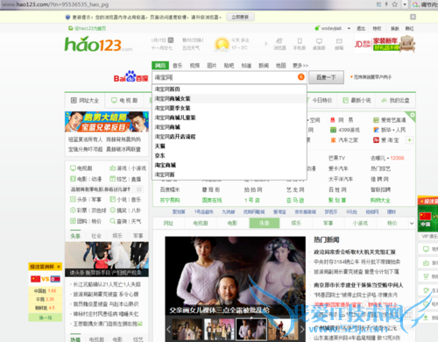The width and height of the screenshot is (438, 342).
Task: Toggle the green corner icon on sites panel
Action: [x=412, y=115]
